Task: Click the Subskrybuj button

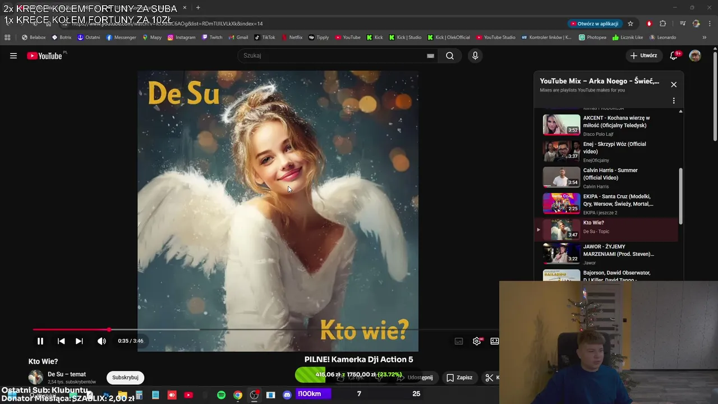Action: (125, 378)
